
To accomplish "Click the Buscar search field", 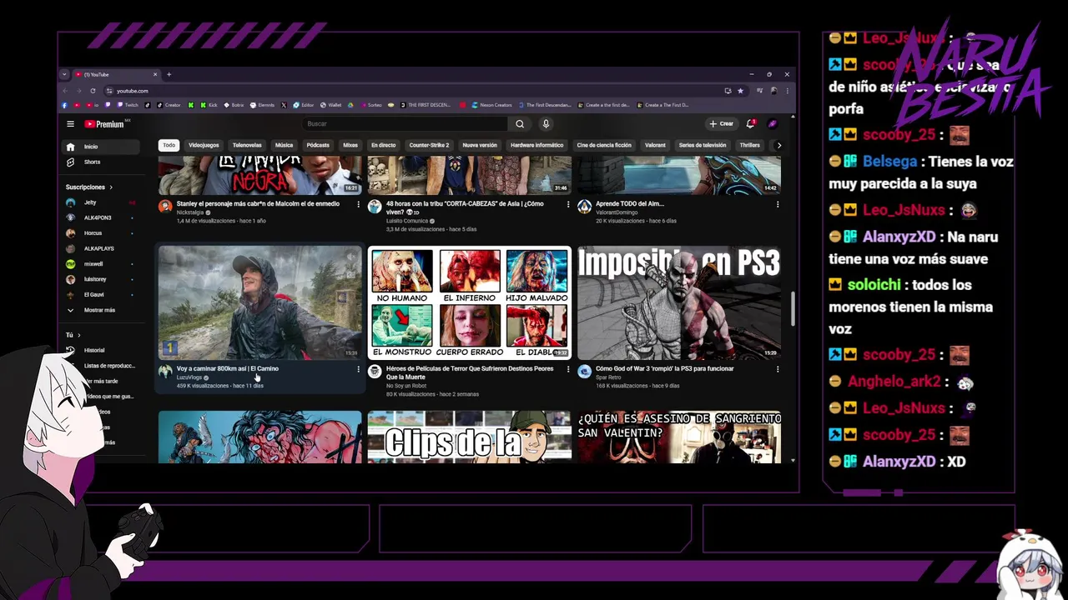I will [405, 124].
